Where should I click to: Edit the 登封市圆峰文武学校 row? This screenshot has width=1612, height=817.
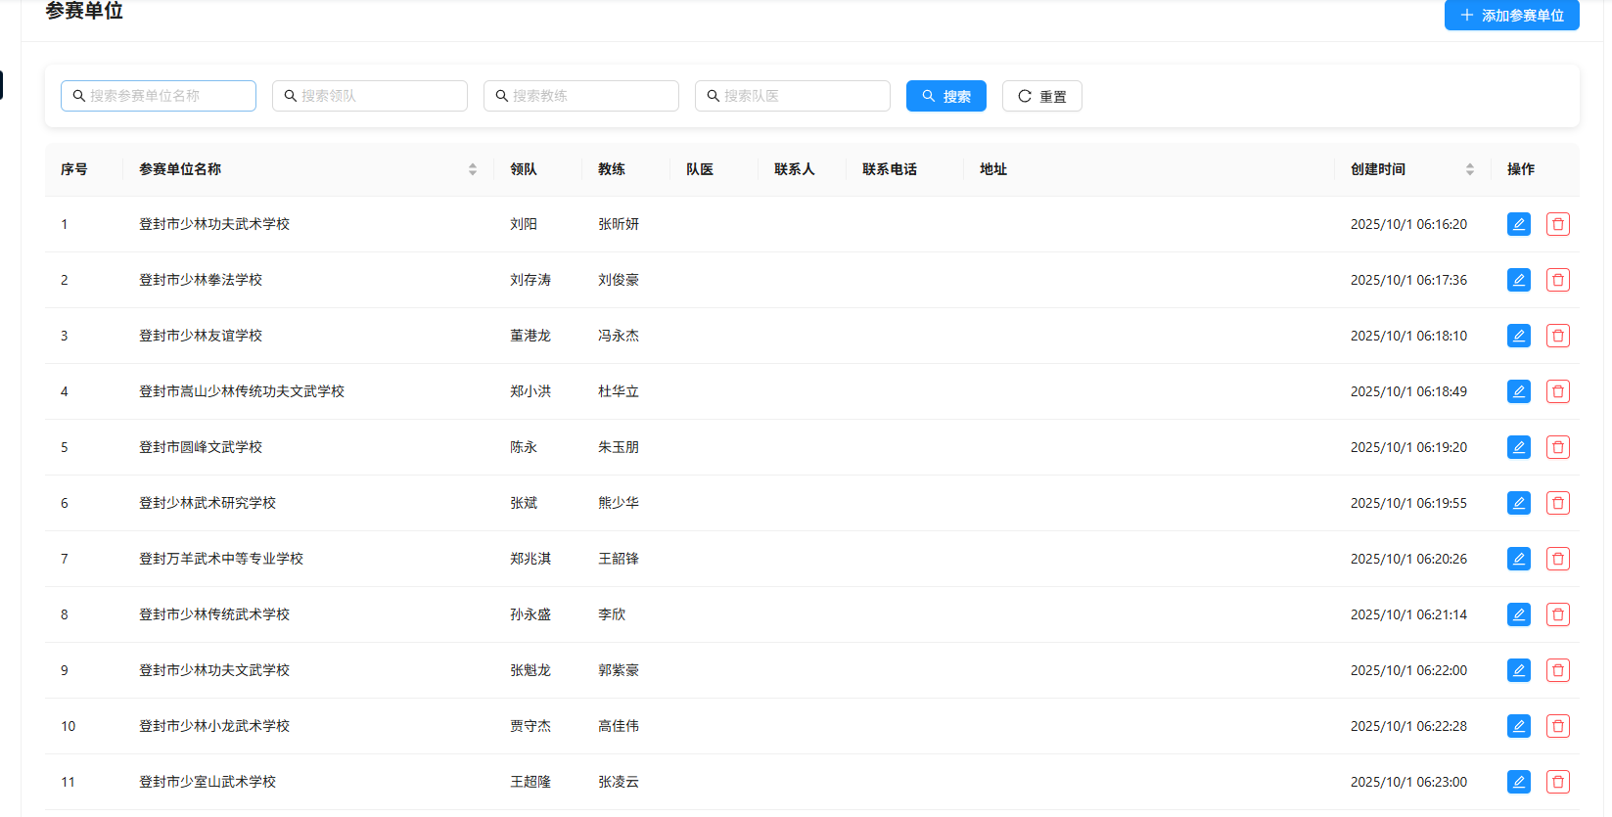[x=1518, y=447]
